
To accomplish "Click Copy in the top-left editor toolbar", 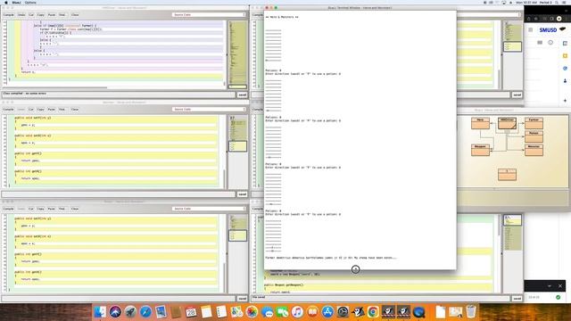I will 41,15.
